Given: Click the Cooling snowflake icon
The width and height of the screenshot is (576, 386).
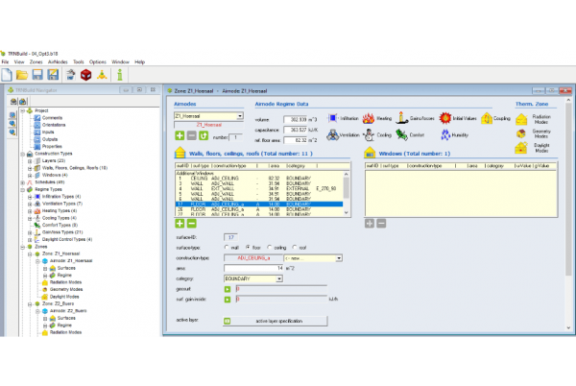Looking at the screenshot, I should point(372,135).
